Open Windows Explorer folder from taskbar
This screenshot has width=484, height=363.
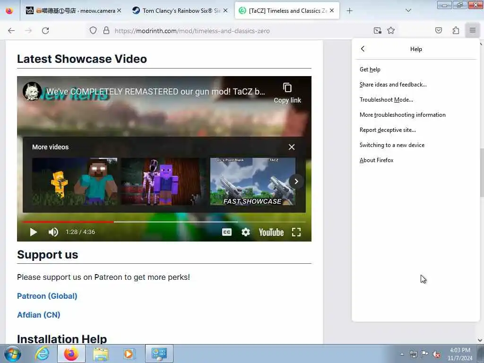pyautogui.click(x=101, y=354)
